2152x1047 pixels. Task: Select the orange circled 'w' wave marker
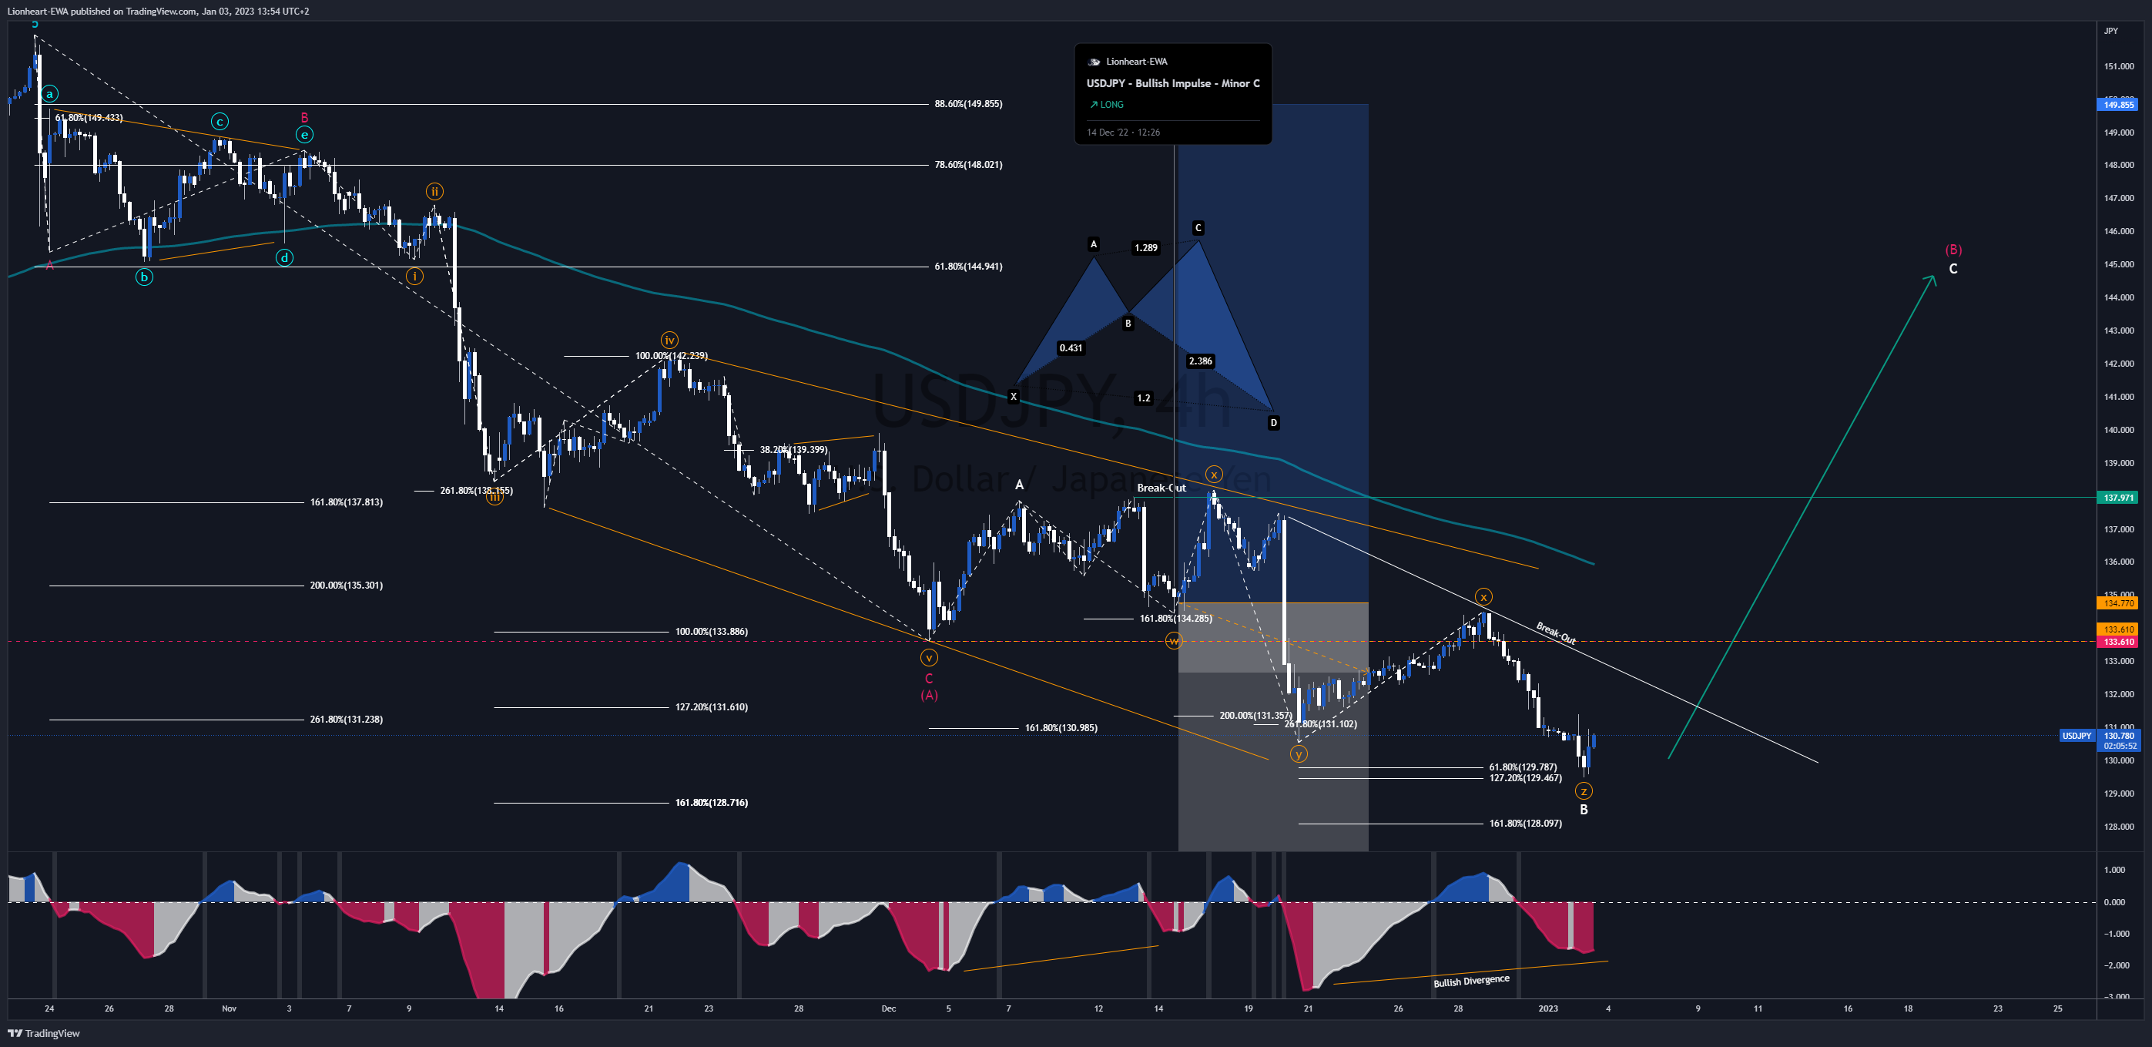(x=1174, y=641)
